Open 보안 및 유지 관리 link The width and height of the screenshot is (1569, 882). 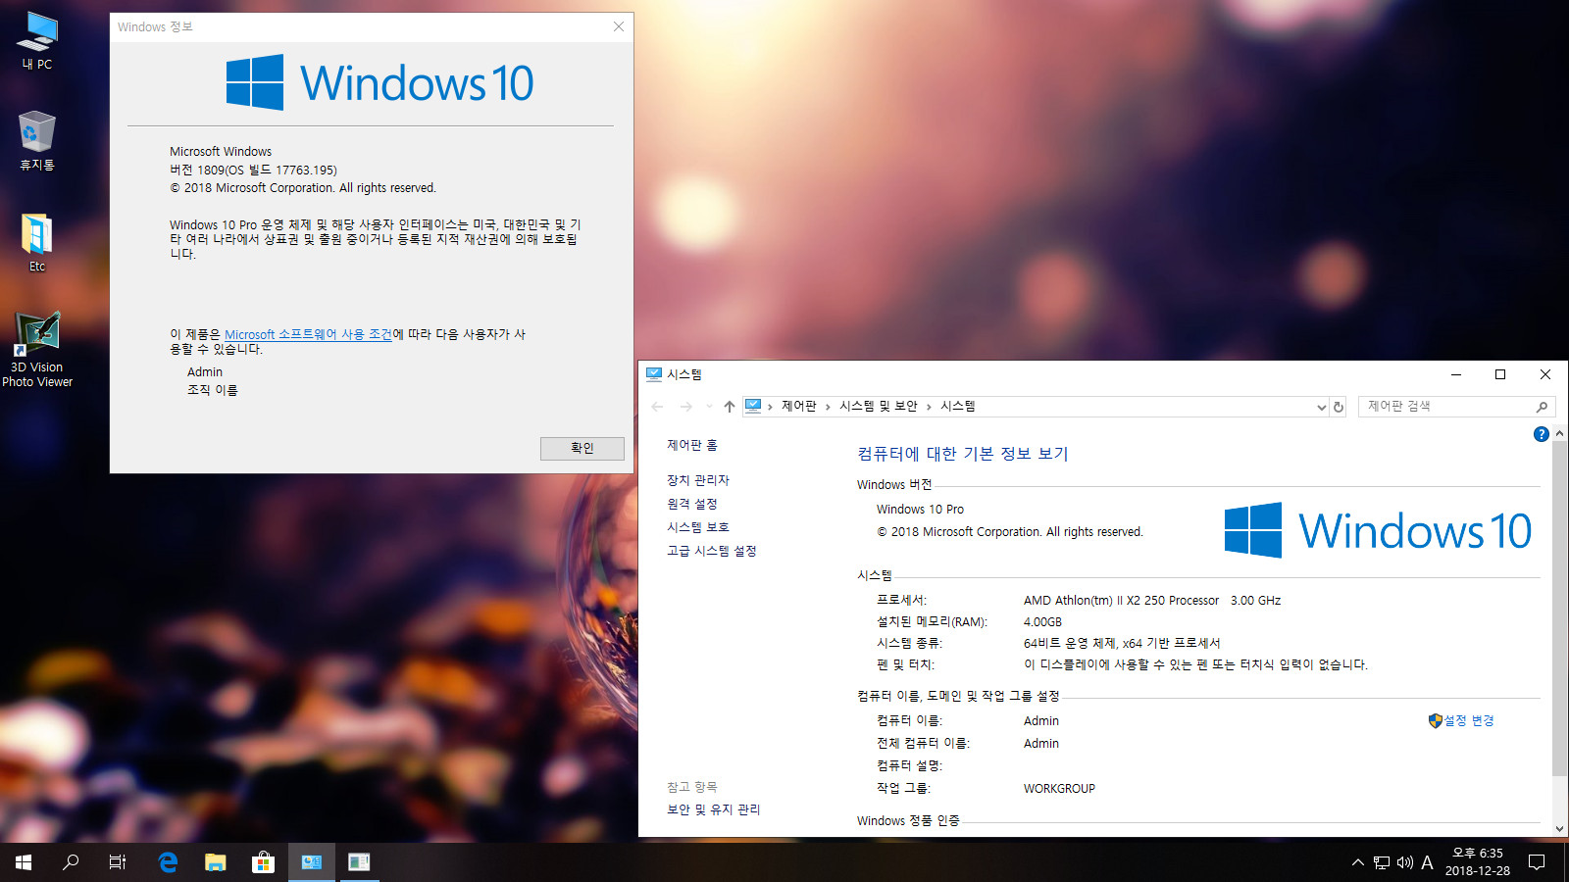click(714, 809)
